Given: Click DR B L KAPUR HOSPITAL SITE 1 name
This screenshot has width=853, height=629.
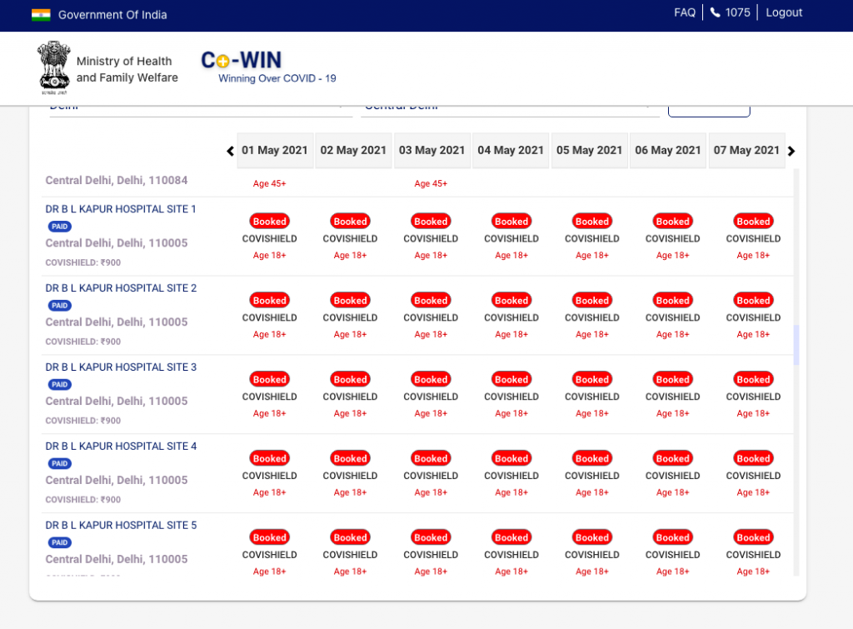Looking at the screenshot, I should tap(121, 209).
